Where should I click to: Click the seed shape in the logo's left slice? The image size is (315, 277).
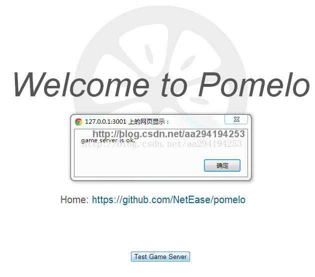tap(149, 54)
